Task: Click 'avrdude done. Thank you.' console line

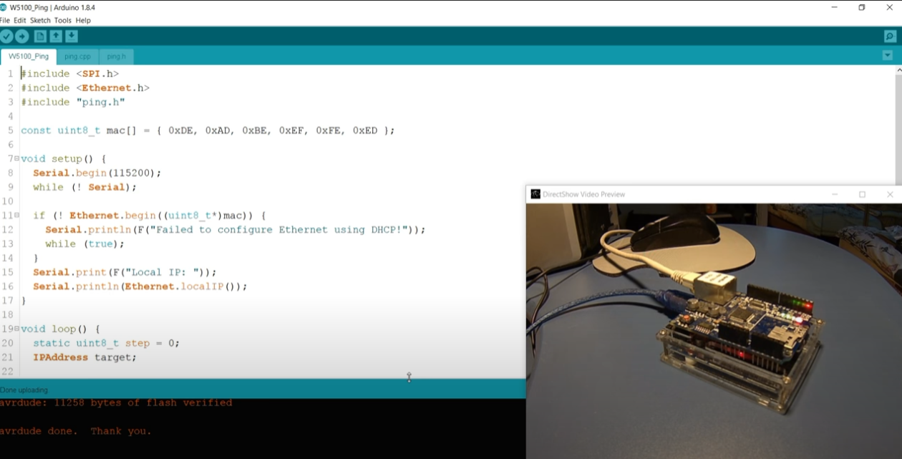Action: (x=76, y=431)
